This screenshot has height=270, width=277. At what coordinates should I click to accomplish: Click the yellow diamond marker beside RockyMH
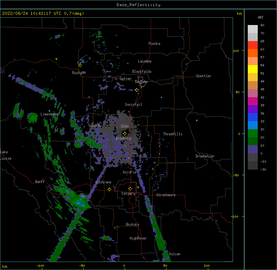(80, 65)
